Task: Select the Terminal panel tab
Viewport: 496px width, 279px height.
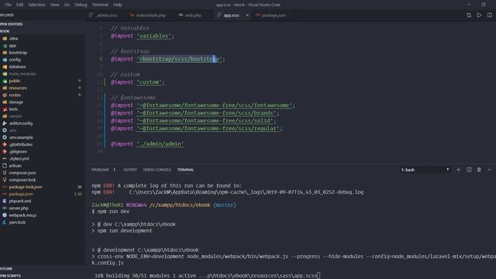Action: (185, 170)
